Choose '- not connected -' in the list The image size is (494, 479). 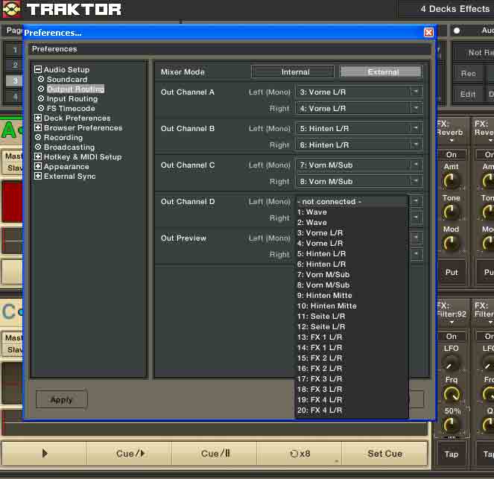click(x=352, y=202)
